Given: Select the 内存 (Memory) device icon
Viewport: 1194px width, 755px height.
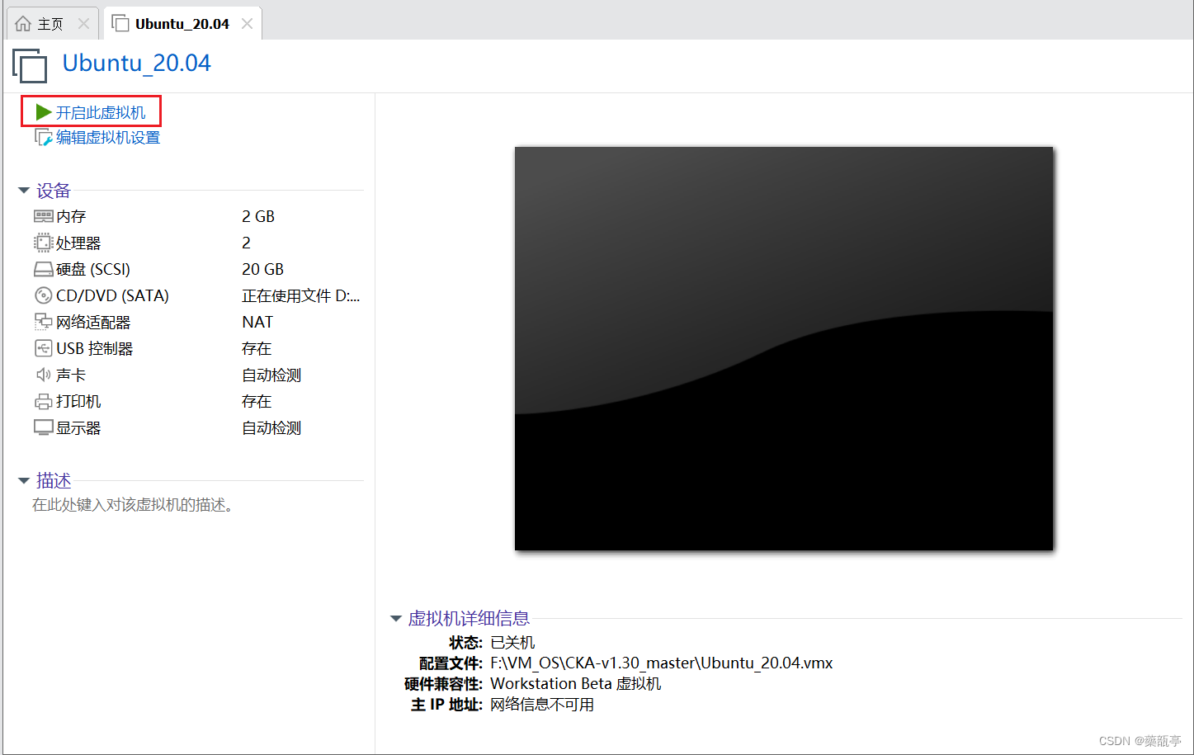Looking at the screenshot, I should (43, 215).
